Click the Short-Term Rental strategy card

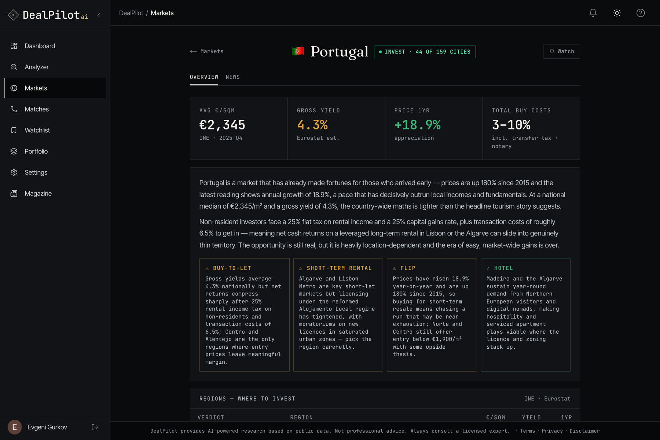(338, 315)
